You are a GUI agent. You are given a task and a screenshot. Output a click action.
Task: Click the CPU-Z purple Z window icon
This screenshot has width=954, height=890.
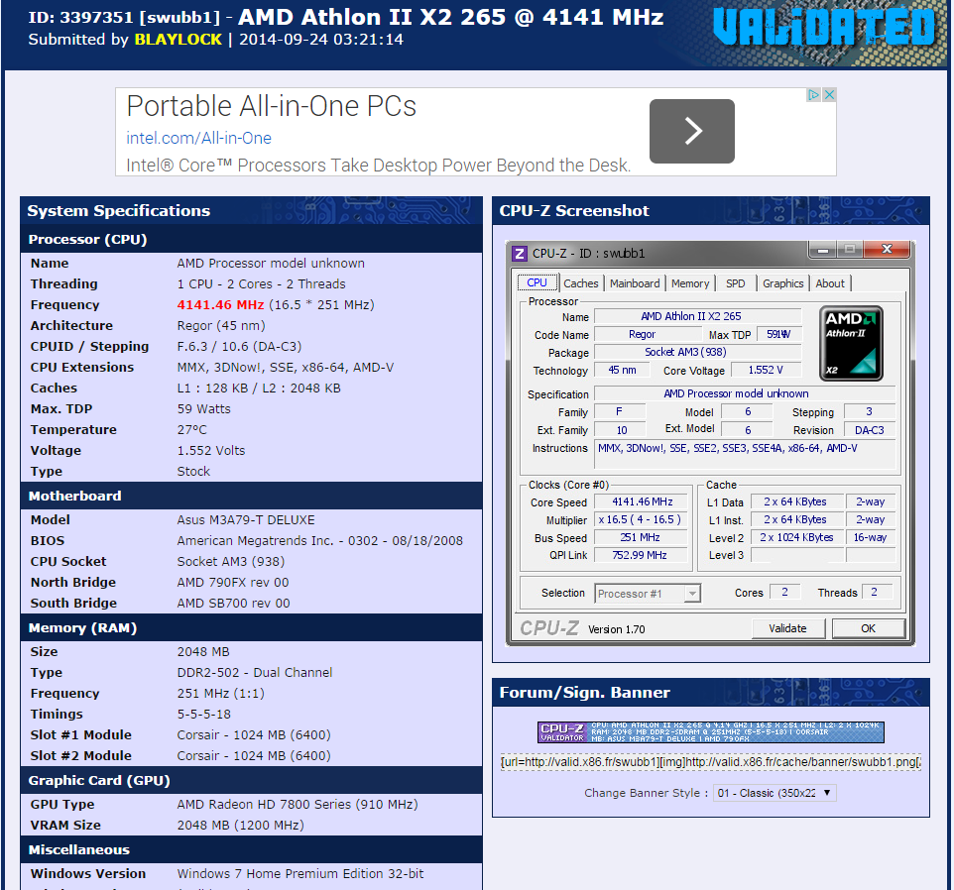pyautogui.click(x=519, y=254)
